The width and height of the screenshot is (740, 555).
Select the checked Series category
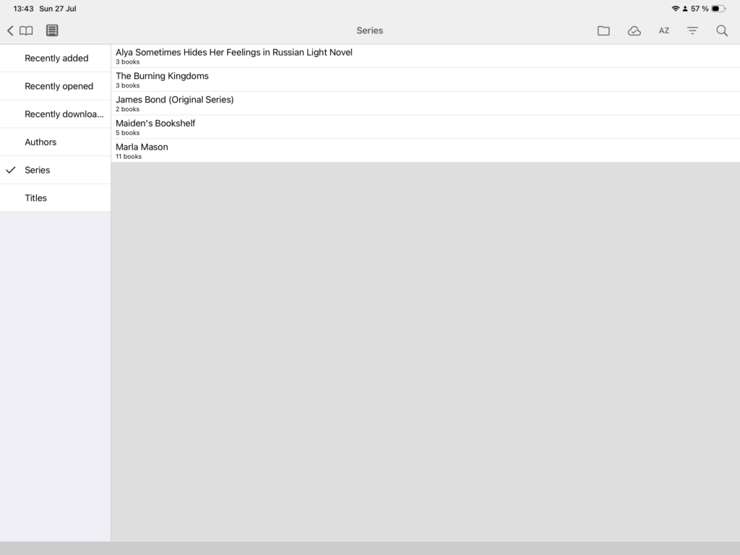[55, 170]
